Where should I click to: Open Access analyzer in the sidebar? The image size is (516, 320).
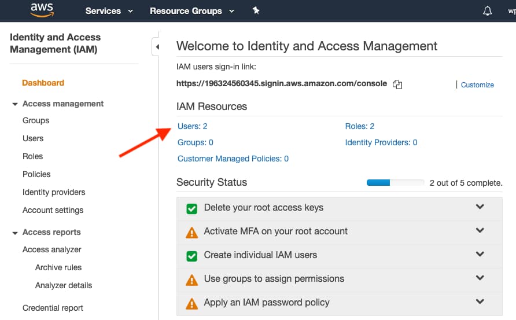51,249
